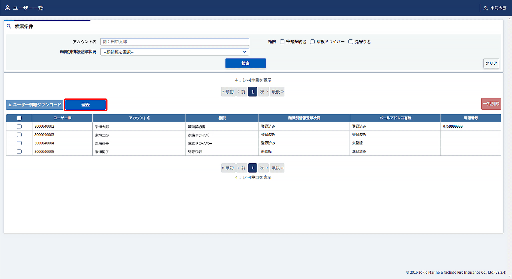Select page 1 in bottom pagination
This screenshot has width=512, height=279.
[x=252, y=168]
